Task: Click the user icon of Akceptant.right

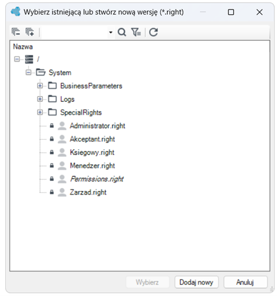Action: 62,139
